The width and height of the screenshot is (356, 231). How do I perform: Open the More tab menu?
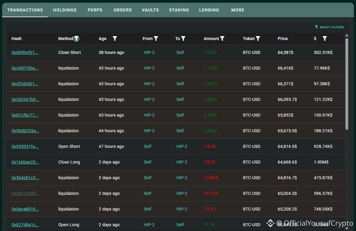coord(238,10)
